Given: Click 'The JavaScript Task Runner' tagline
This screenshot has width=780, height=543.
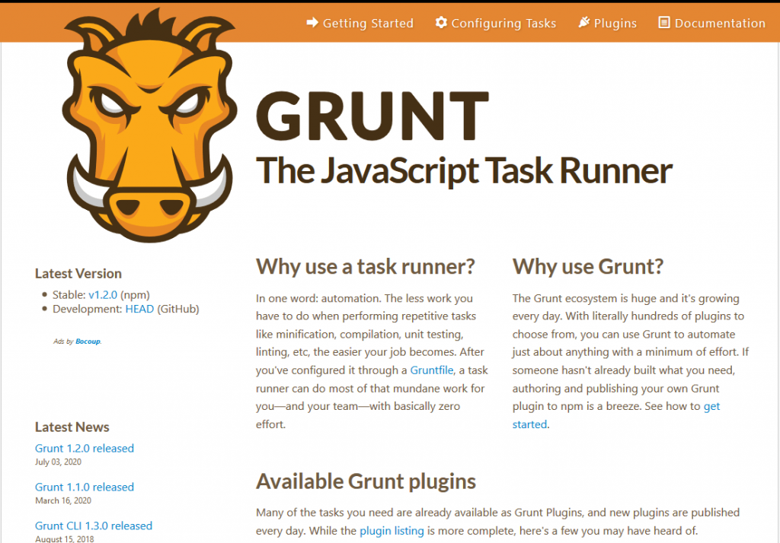Looking at the screenshot, I should click(x=464, y=171).
